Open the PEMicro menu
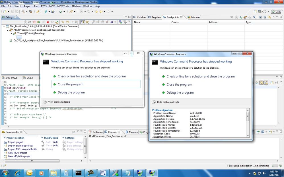Screen dimensions: 284x177 click(x=76, y=6)
